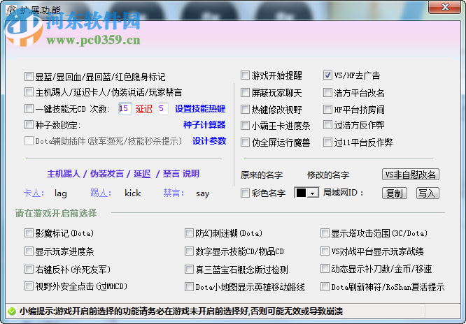Click the VS非自慰改名 button
The height and width of the screenshot is (324, 466).
click(x=411, y=175)
